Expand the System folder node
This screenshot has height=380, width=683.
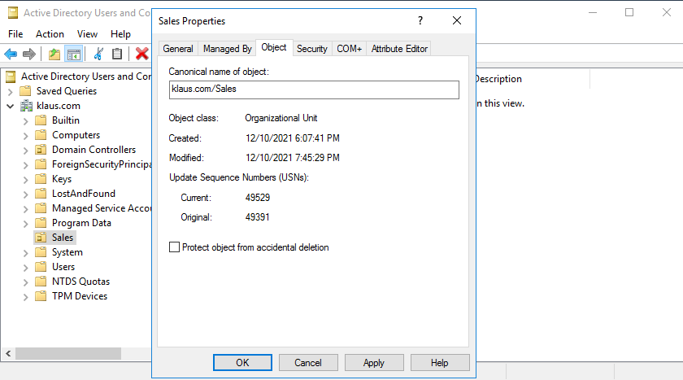25,252
